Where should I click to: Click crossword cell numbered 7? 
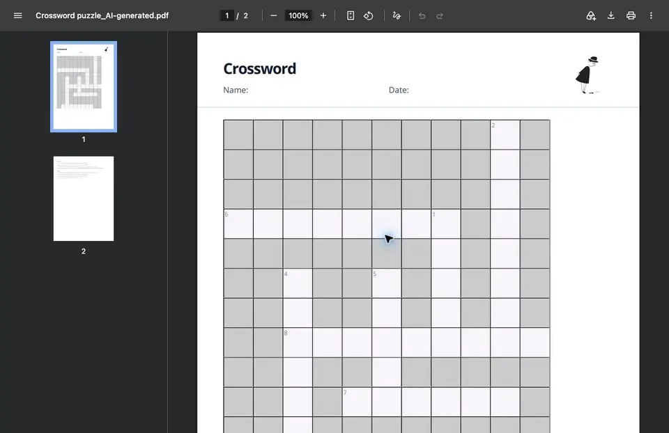[357, 402]
